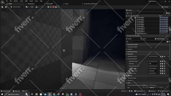Browse to GameMode Override asset folder icon
Screen dimensions: 171x96
coord(162,57)
